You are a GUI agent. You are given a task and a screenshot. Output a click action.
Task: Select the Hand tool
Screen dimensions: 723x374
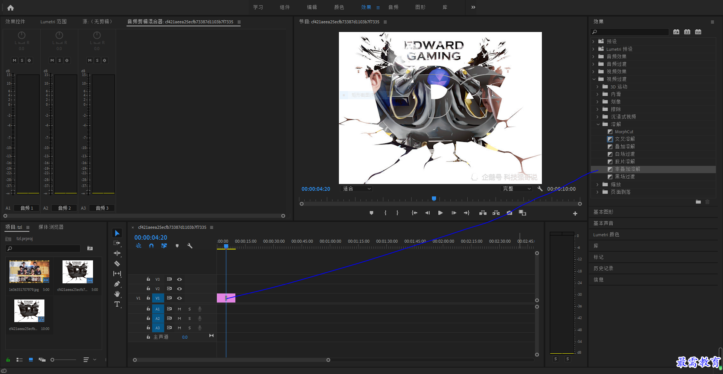click(117, 294)
